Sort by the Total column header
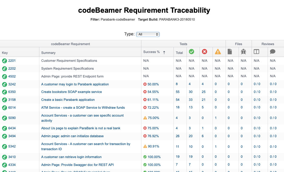Screen dimensions: 284x172 (179, 53)
